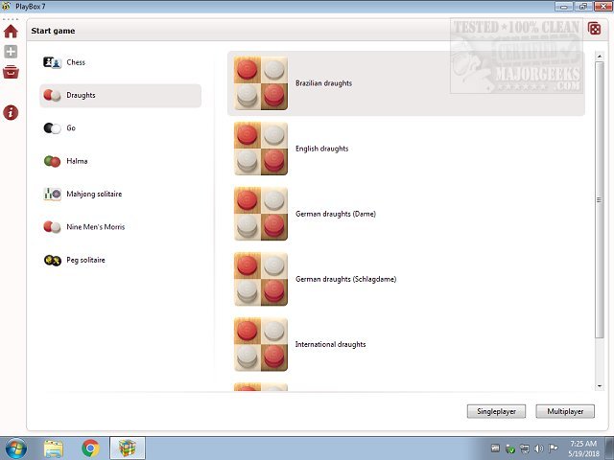Click the Halma green-red pieces icon

(x=52, y=161)
